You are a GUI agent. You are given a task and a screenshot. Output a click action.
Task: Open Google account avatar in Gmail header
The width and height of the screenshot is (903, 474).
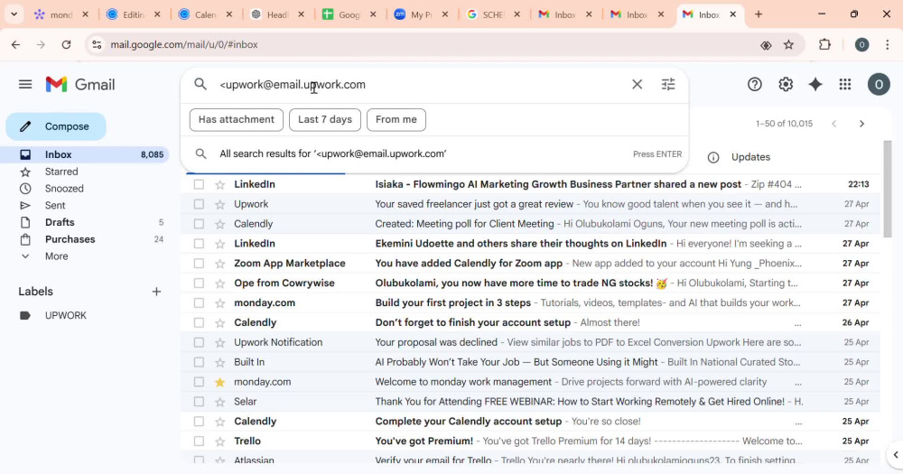(x=879, y=85)
